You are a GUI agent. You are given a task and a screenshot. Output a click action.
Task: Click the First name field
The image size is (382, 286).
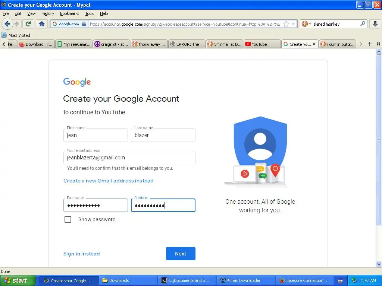(95, 135)
